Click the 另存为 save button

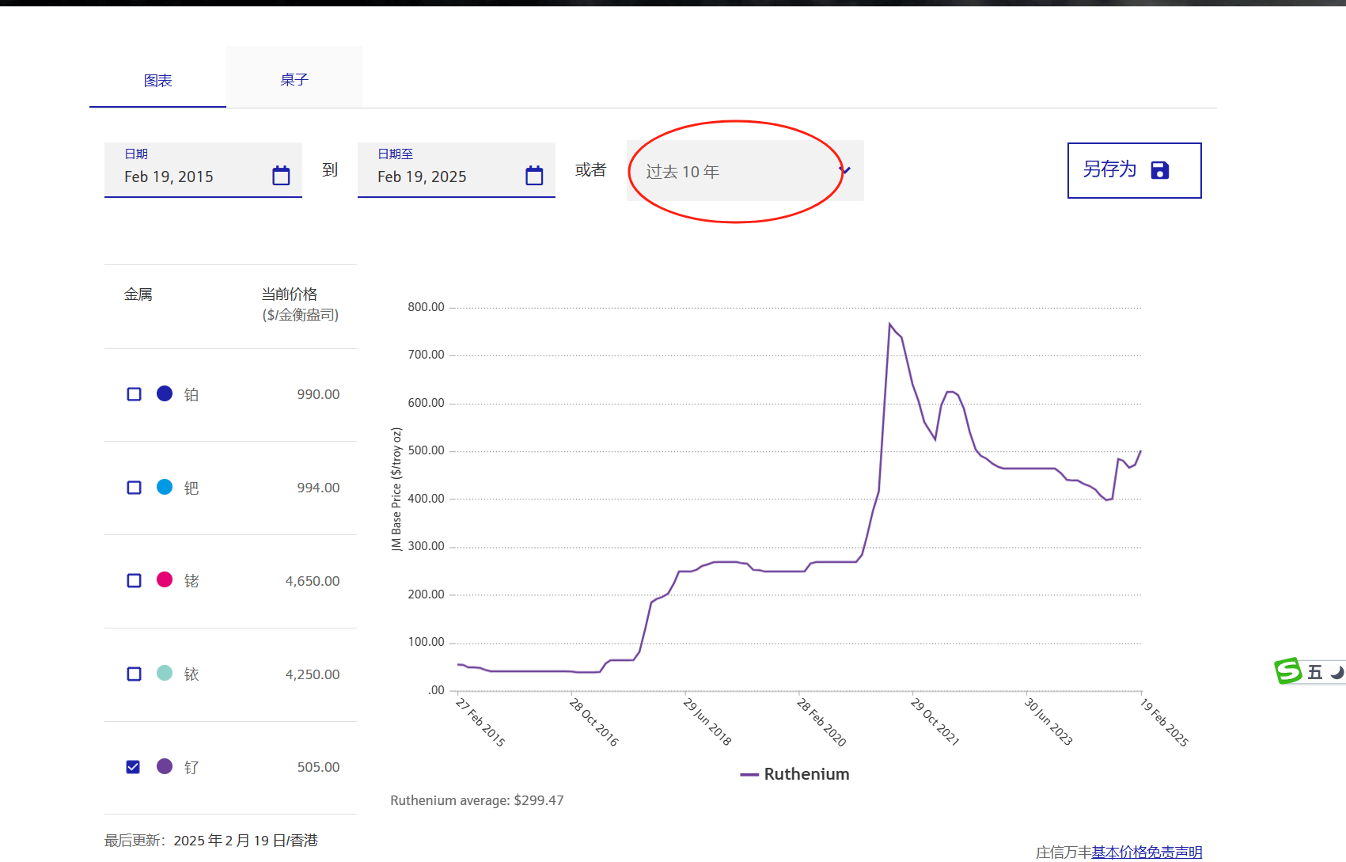click(1133, 170)
